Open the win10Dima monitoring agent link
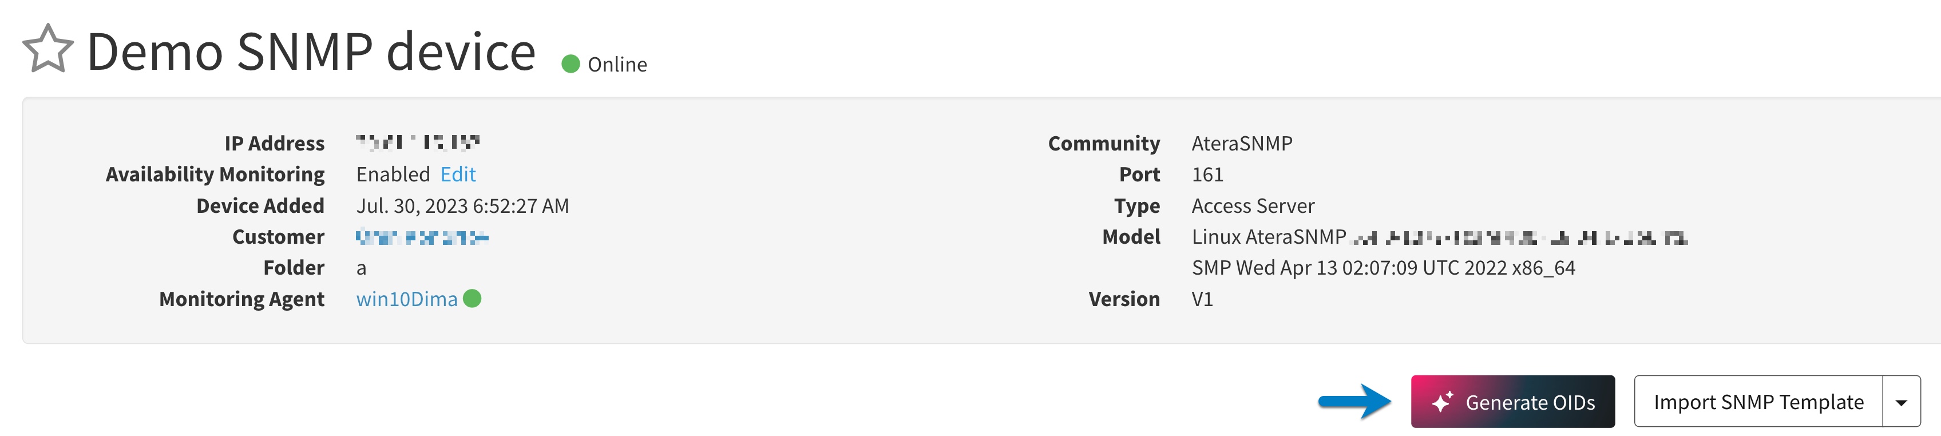 pyautogui.click(x=407, y=300)
